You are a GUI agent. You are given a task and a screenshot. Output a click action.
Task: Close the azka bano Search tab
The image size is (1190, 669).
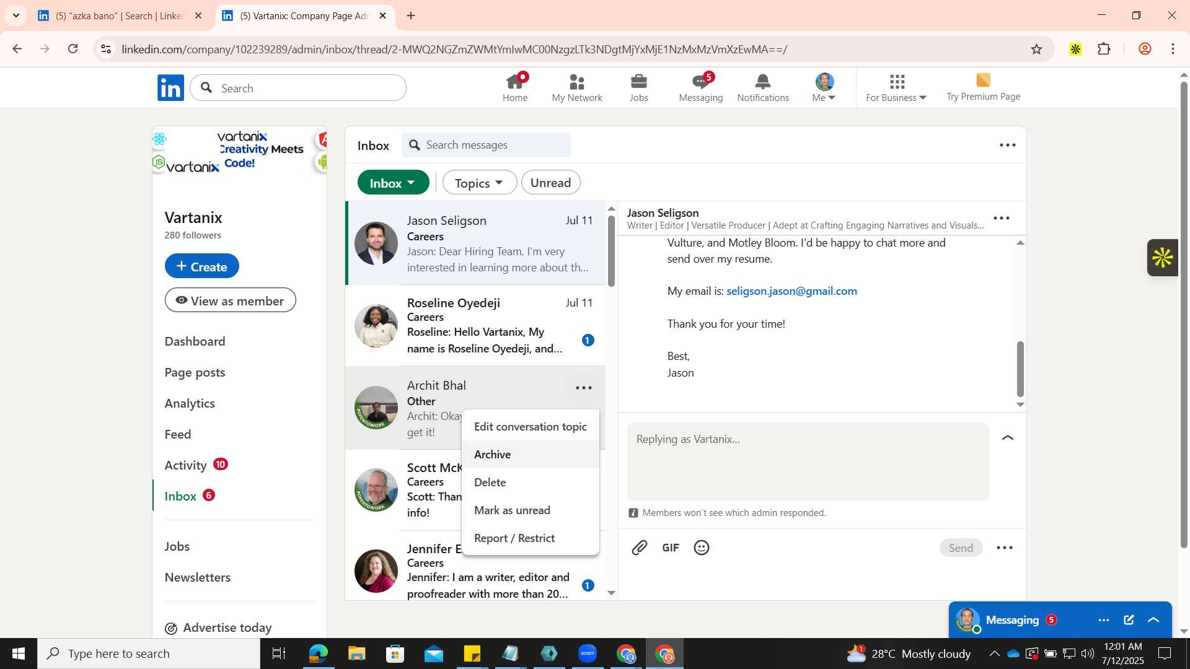click(198, 15)
